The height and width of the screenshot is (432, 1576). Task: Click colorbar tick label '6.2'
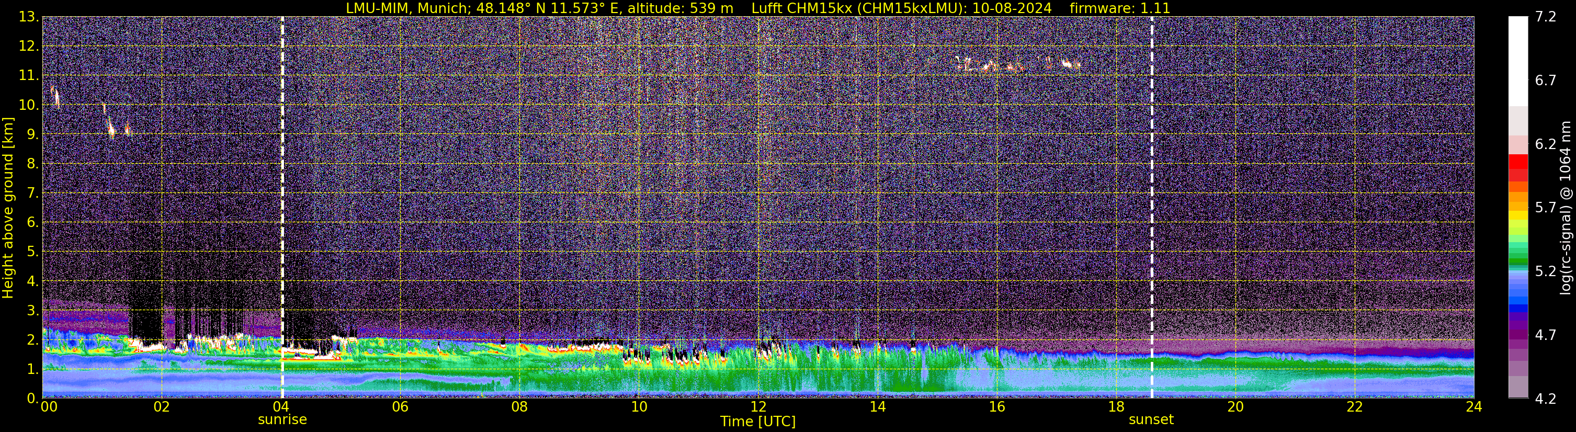pos(1546,144)
